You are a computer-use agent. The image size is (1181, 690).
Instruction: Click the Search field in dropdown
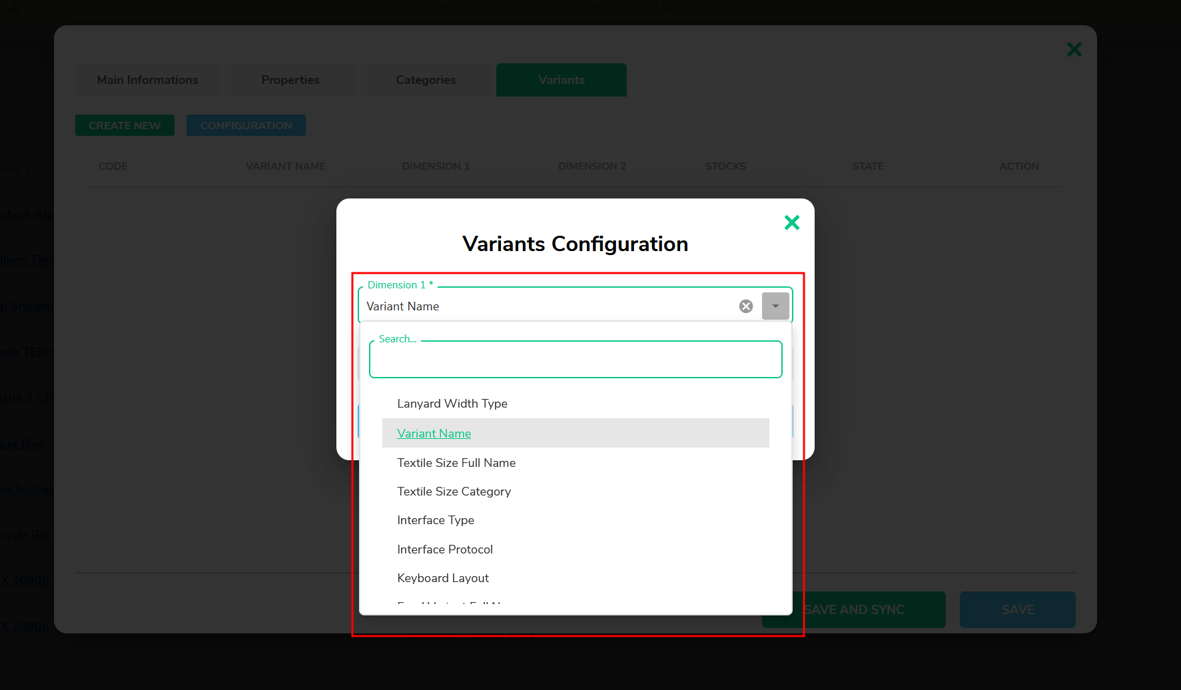[x=576, y=360]
